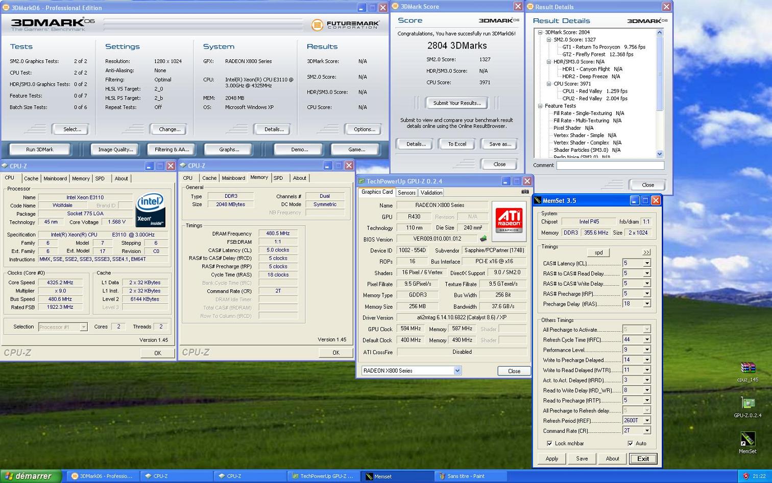Click the OK button in left CPU-Z window
This screenshot has width=772, height=483.
tap(158, 353)
